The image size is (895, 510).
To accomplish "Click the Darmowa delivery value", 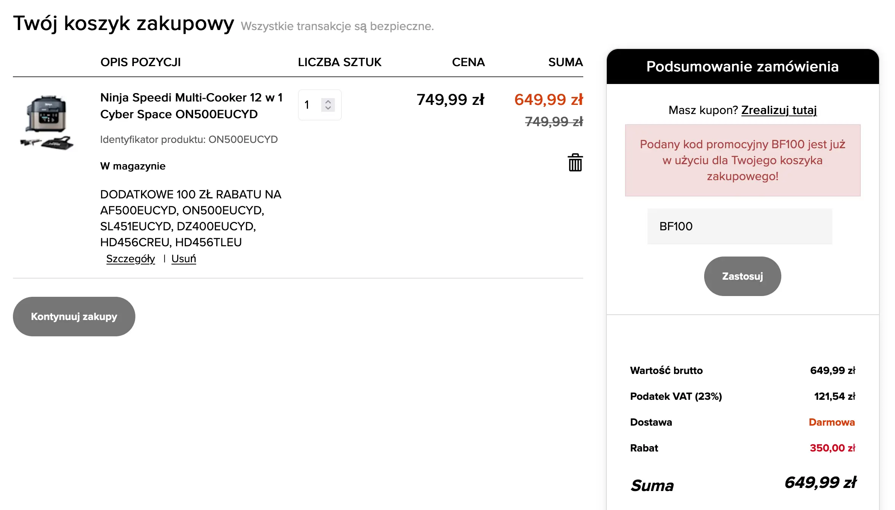I will [832, 422].
